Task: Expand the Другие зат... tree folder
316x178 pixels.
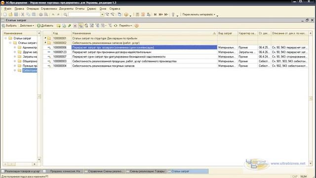Action: coord(15,52)
